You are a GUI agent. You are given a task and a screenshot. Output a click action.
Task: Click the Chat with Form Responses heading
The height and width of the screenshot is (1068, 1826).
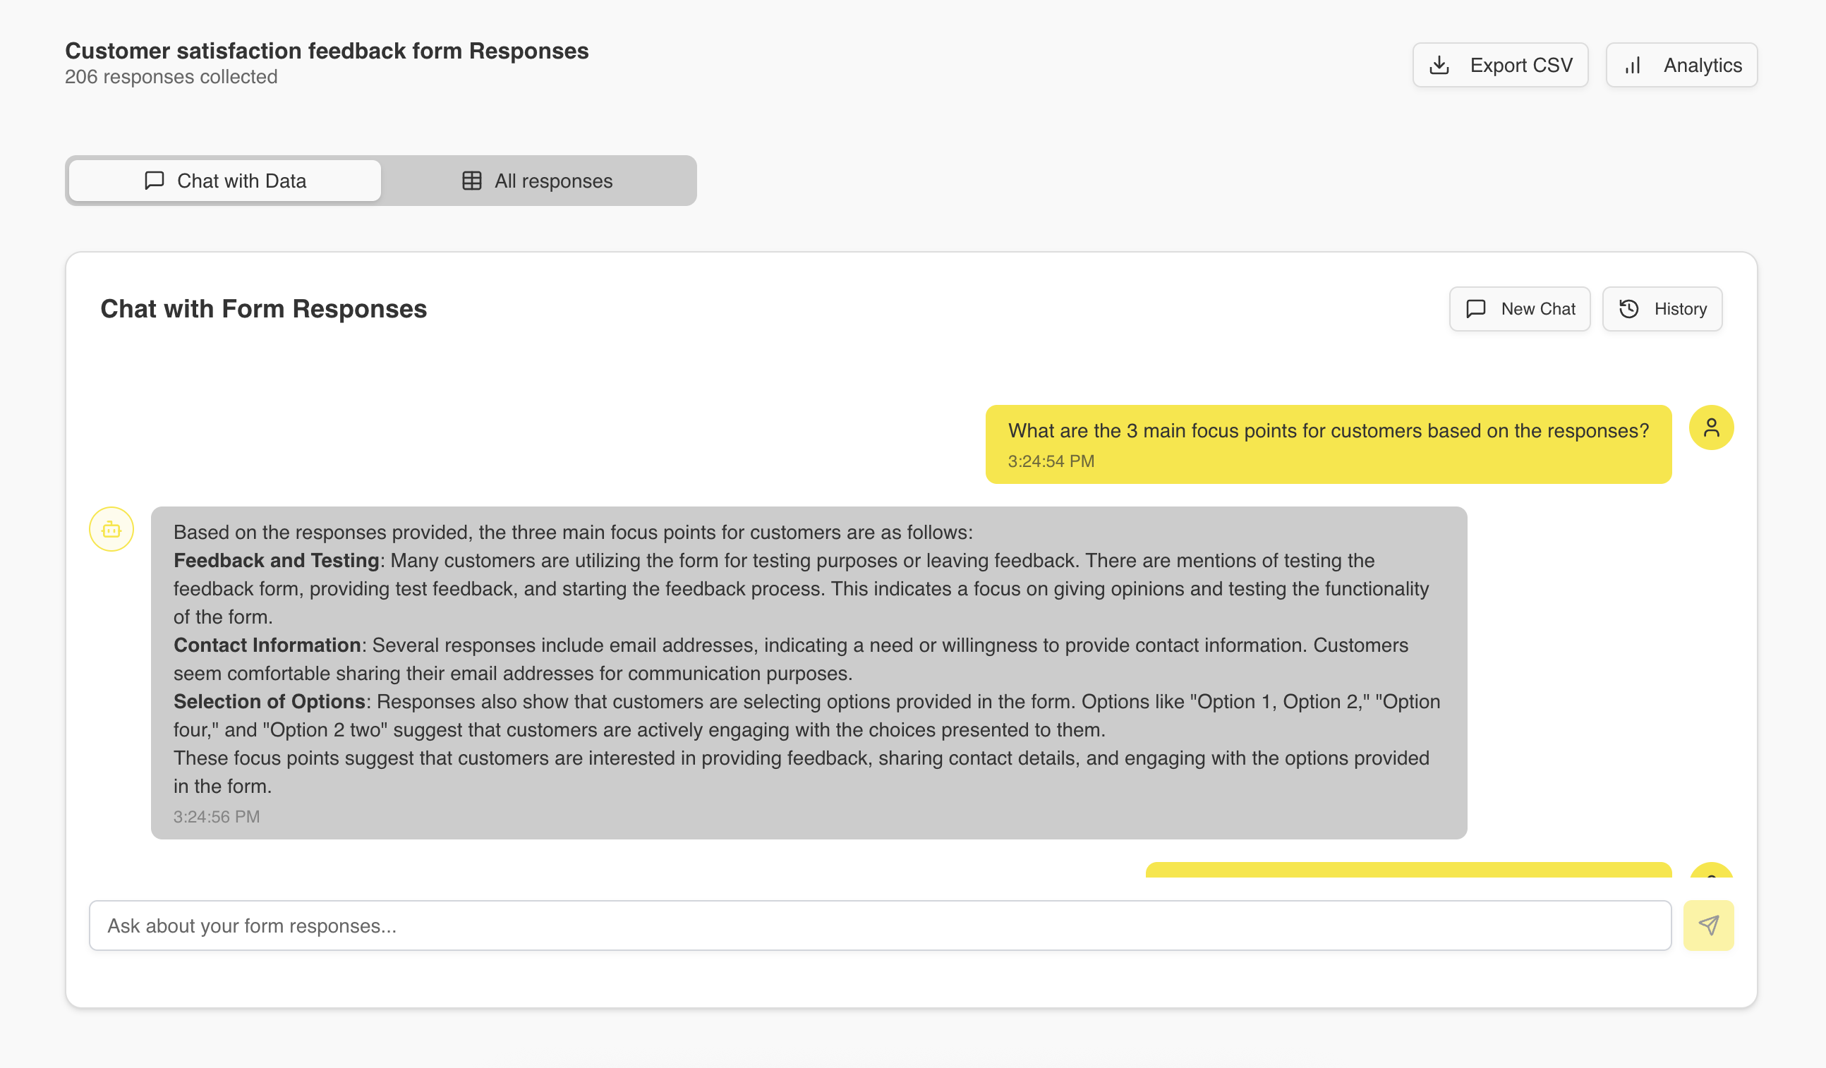click(264, 309)
